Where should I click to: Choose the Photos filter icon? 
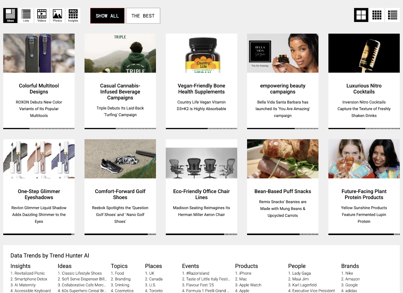pos(57,16)
